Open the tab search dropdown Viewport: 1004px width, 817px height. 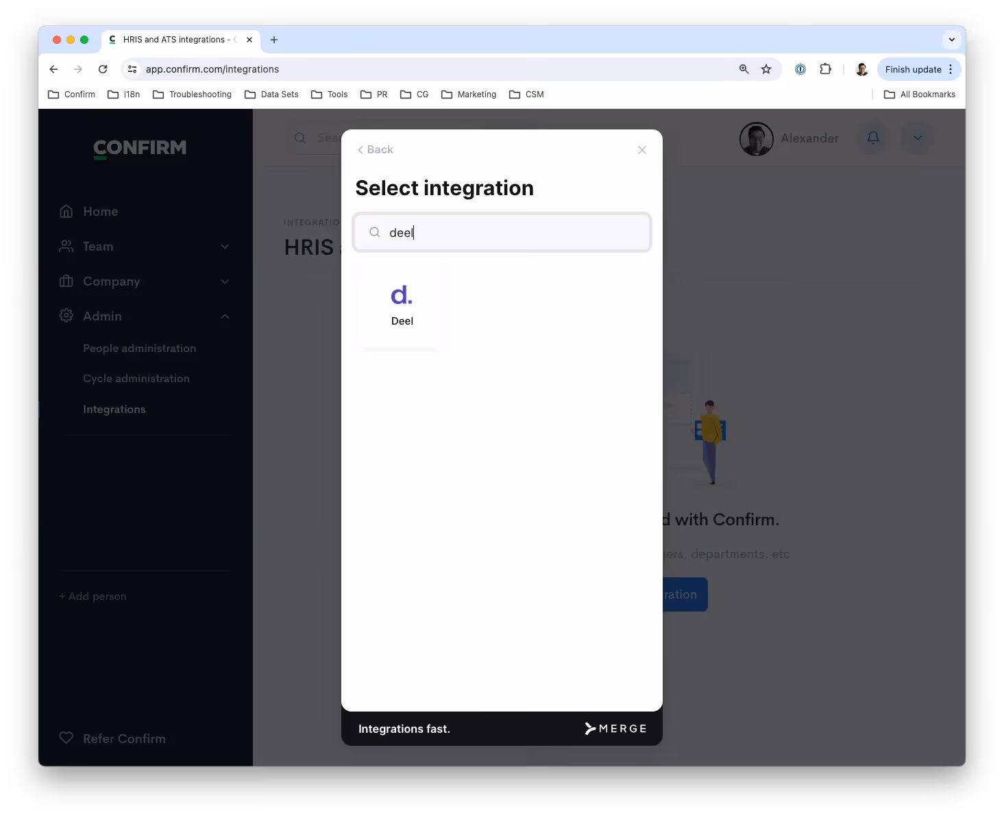[x=952, y=40]
